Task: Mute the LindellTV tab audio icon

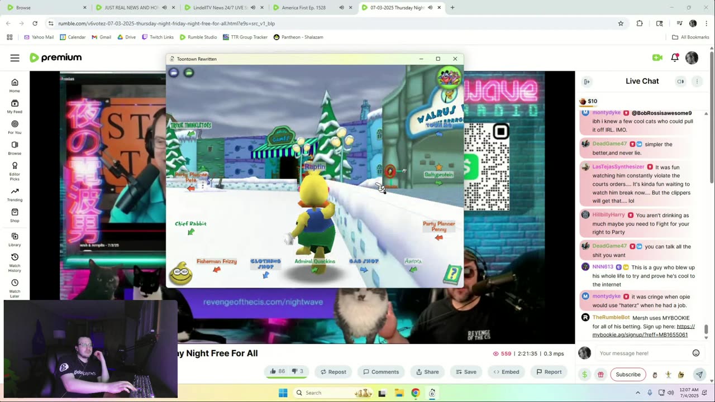Action: 253,7
